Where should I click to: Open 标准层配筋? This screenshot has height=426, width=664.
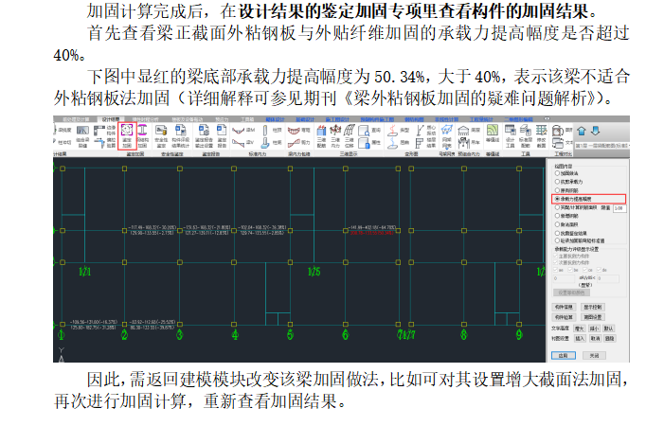tap(526, 136)
